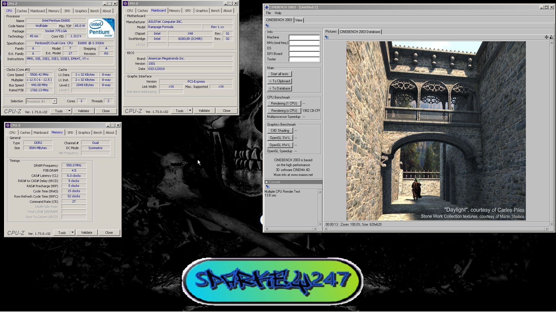Click Console scrollbar down arrow
556x312 pixels.
coord(320,224)
